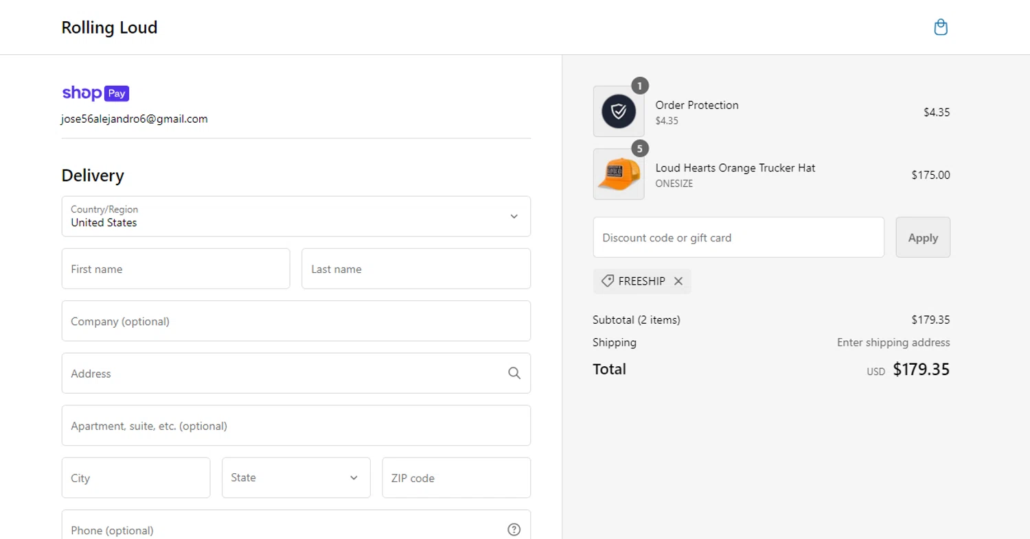Click the ONESIZE variant text
The image size is (1030, 539).
674,184
